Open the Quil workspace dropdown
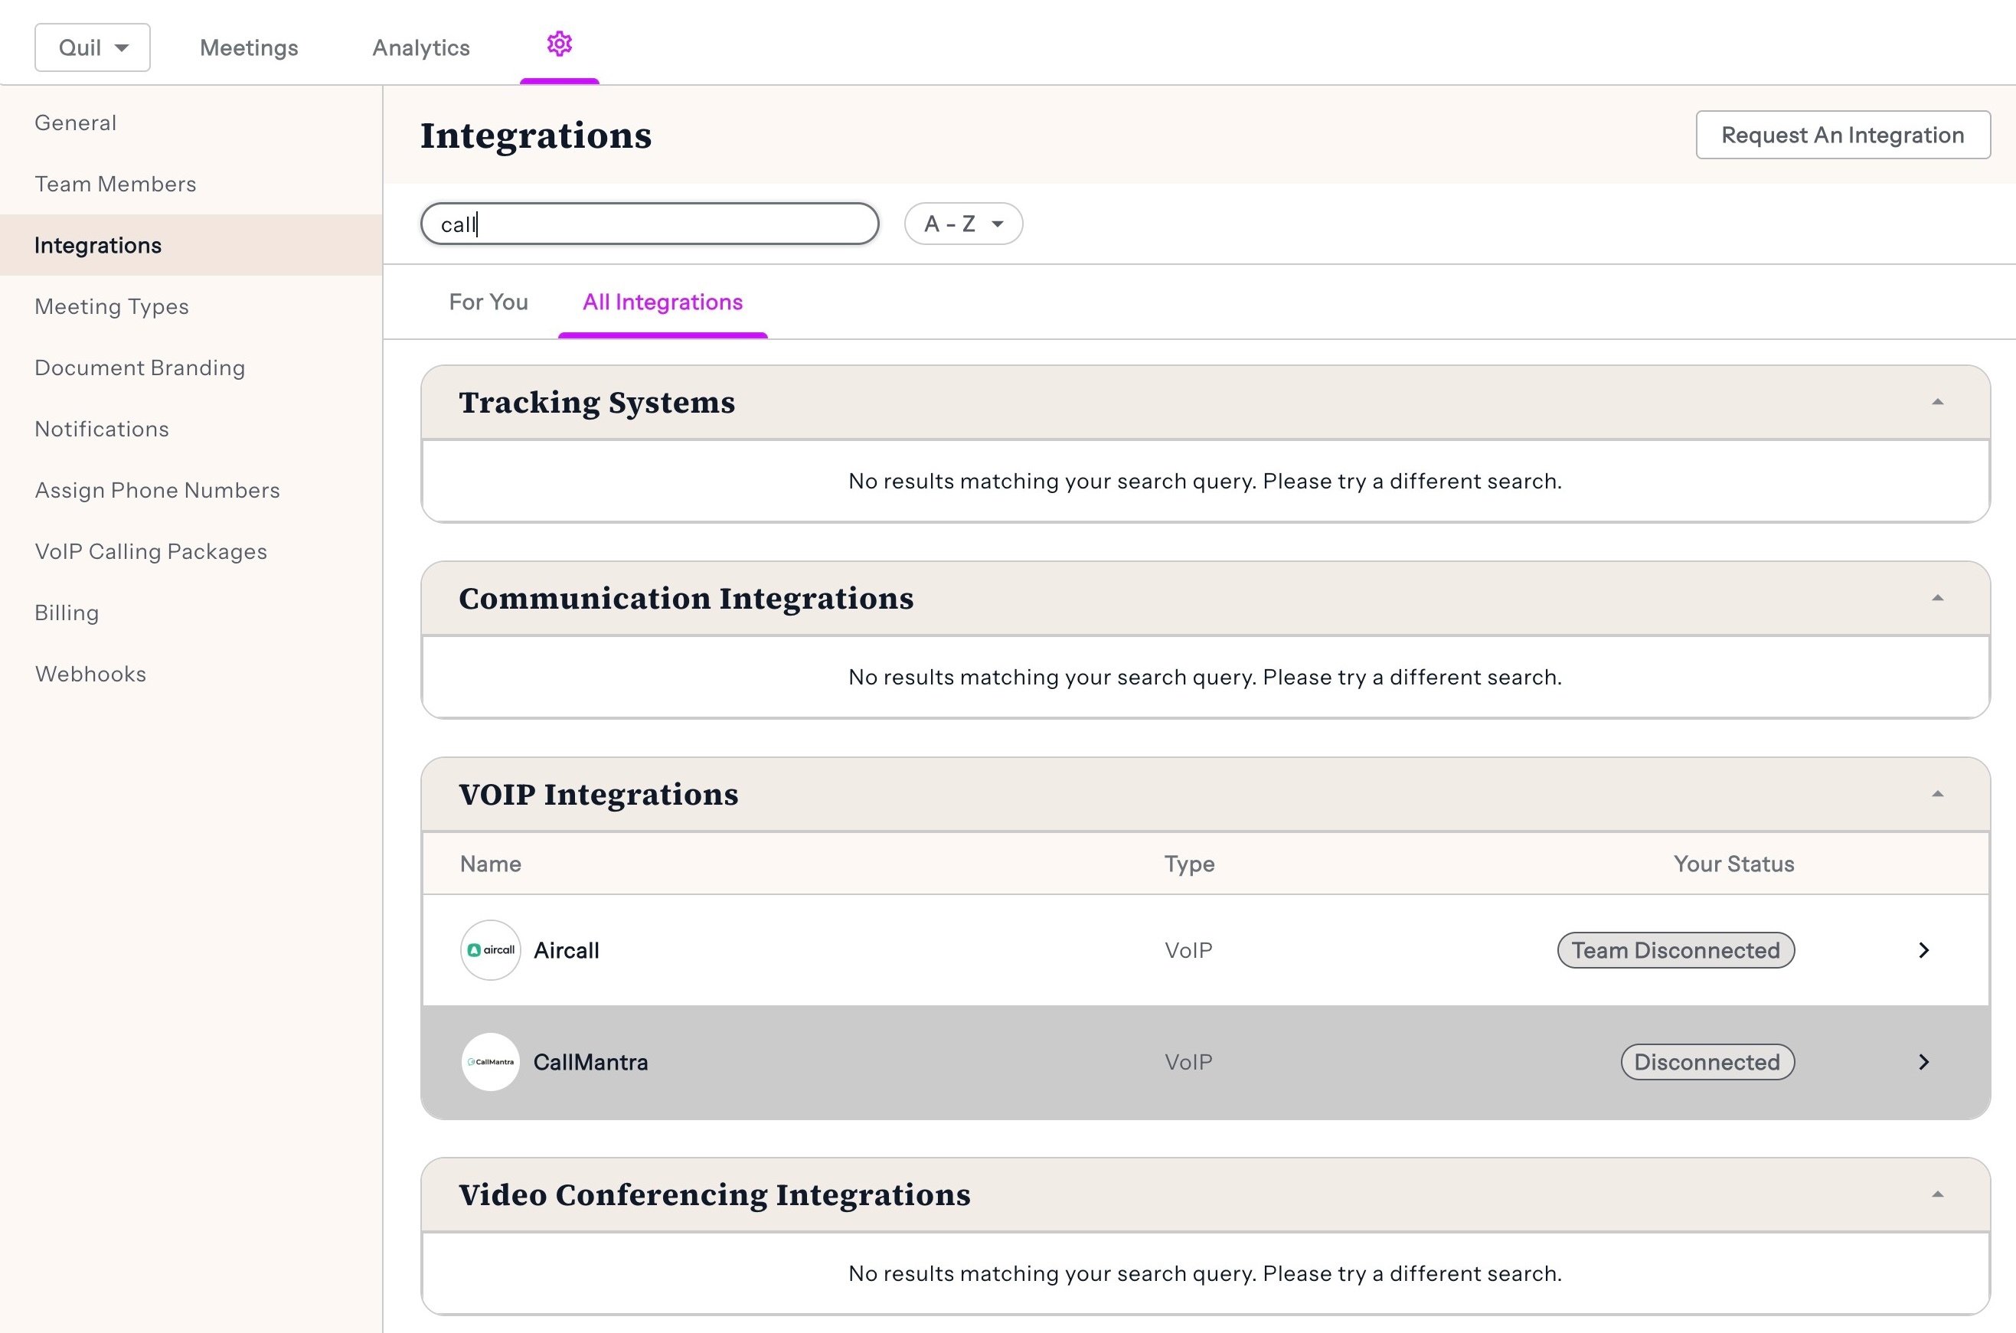 pos(93,47)
